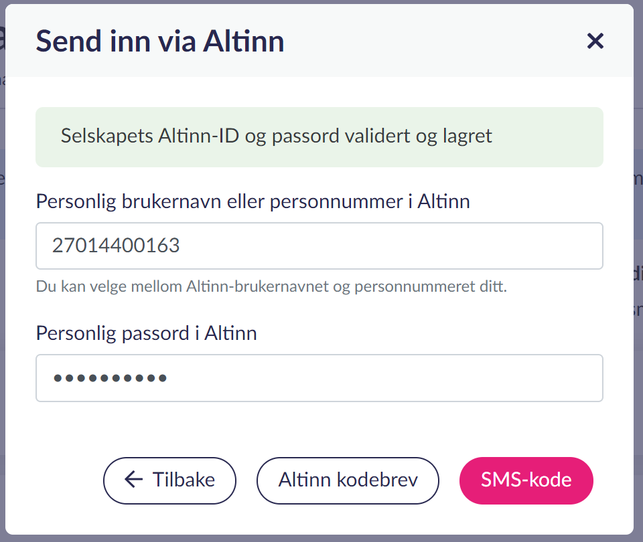Image resolution: width=643 pixels, height=542 pixels.
Task: Click the value 27014400163 in the field
Action: pos(116,246)
